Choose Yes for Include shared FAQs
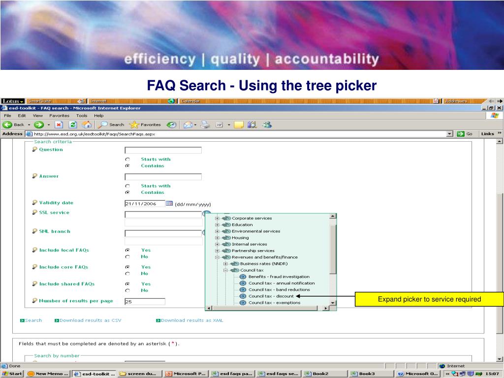This screenshot has width=504, height=378. (127, 284)
